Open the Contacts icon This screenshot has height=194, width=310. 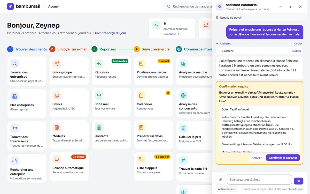99,127
